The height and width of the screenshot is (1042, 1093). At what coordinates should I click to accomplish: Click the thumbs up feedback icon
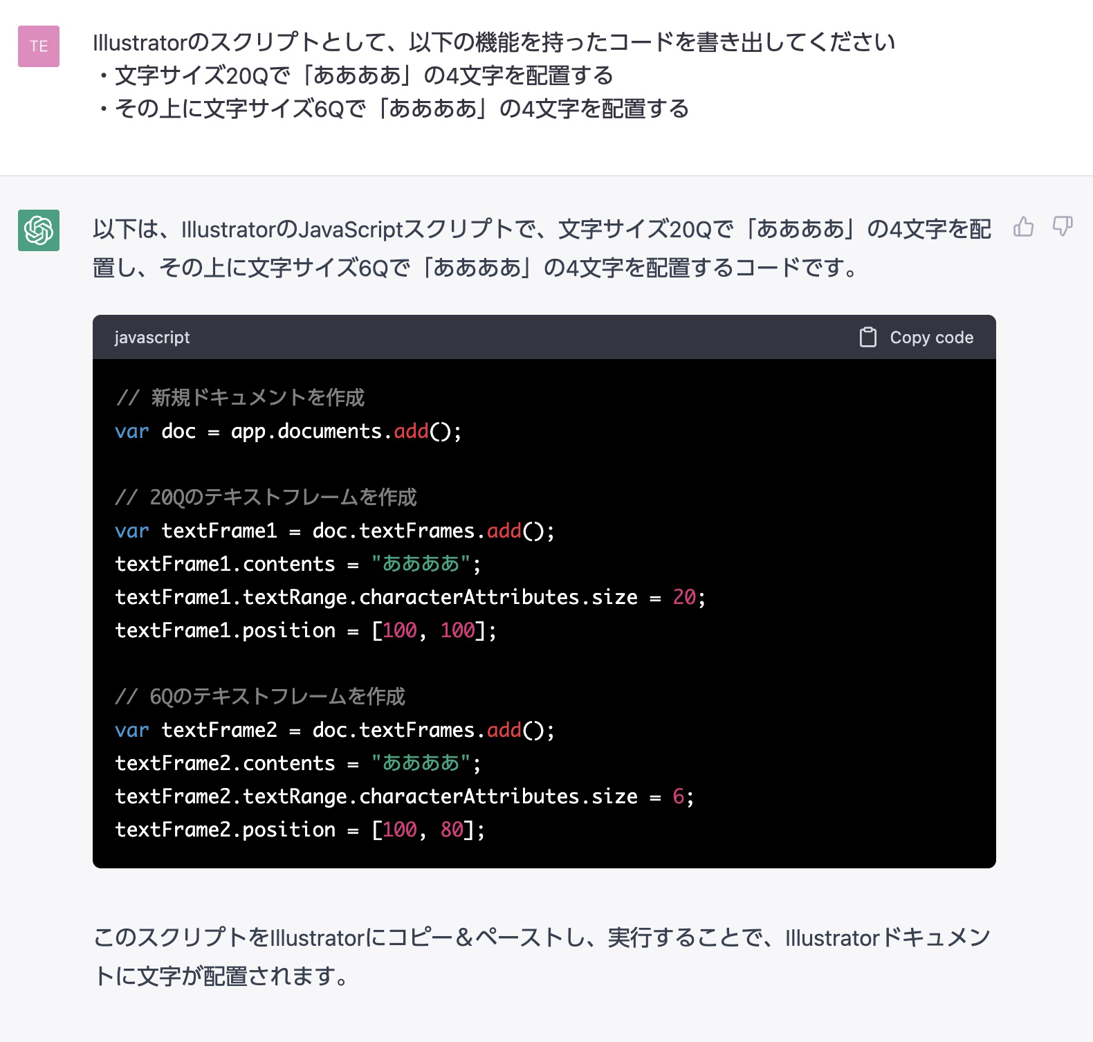[1023, 227]
